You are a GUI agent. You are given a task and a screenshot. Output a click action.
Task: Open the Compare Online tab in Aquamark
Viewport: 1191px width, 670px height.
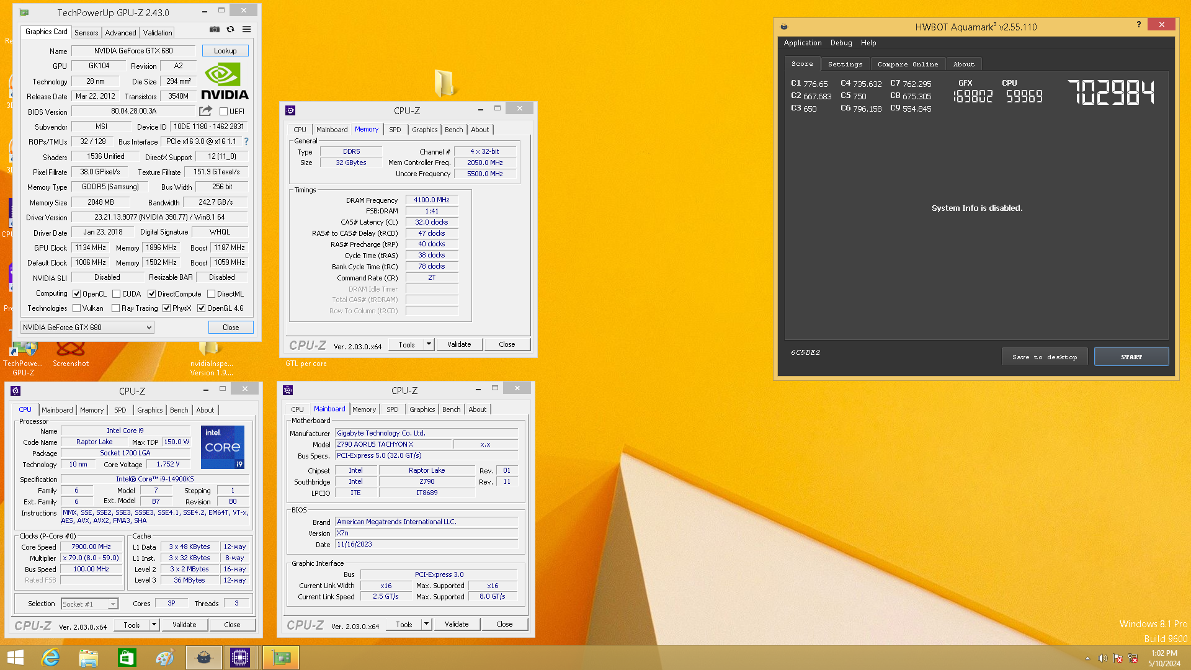click(x=908, y=64)
